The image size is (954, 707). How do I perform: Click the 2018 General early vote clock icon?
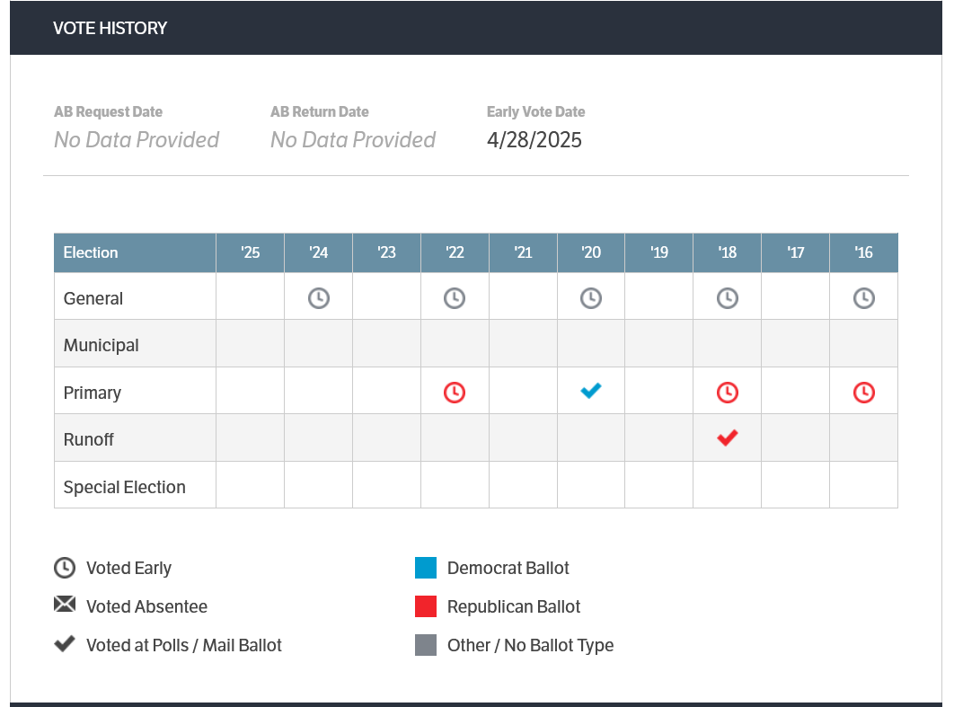point(727,298)
